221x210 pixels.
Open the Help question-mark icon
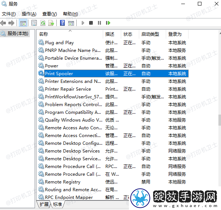(63, 23)
